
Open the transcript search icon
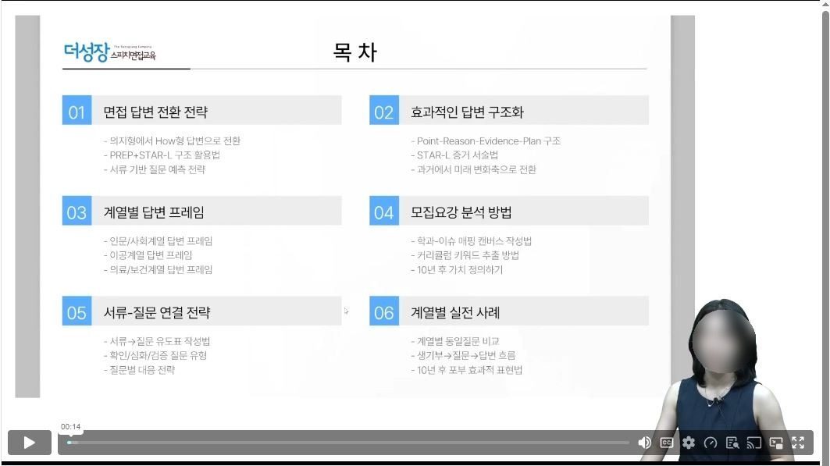click(732, 443)
